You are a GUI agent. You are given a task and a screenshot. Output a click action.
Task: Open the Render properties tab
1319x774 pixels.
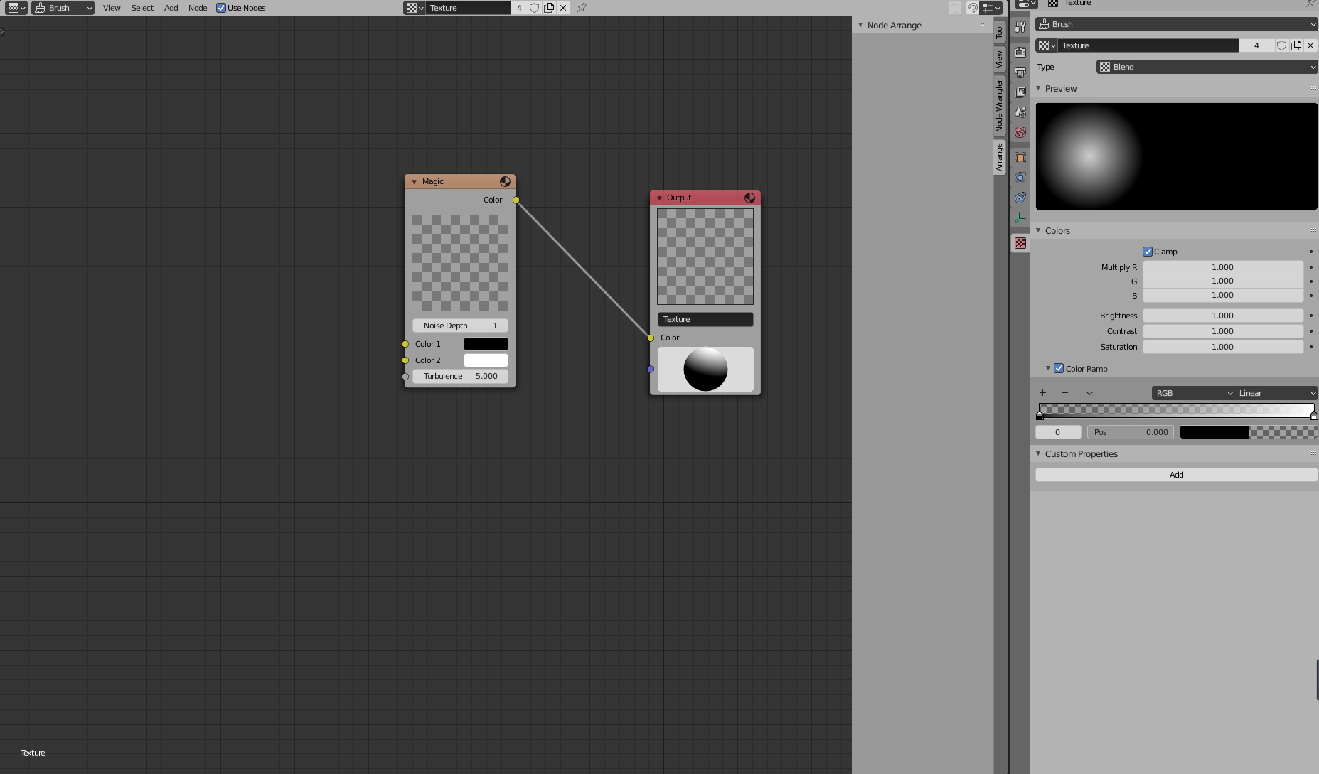click(x=1020, y=53)
